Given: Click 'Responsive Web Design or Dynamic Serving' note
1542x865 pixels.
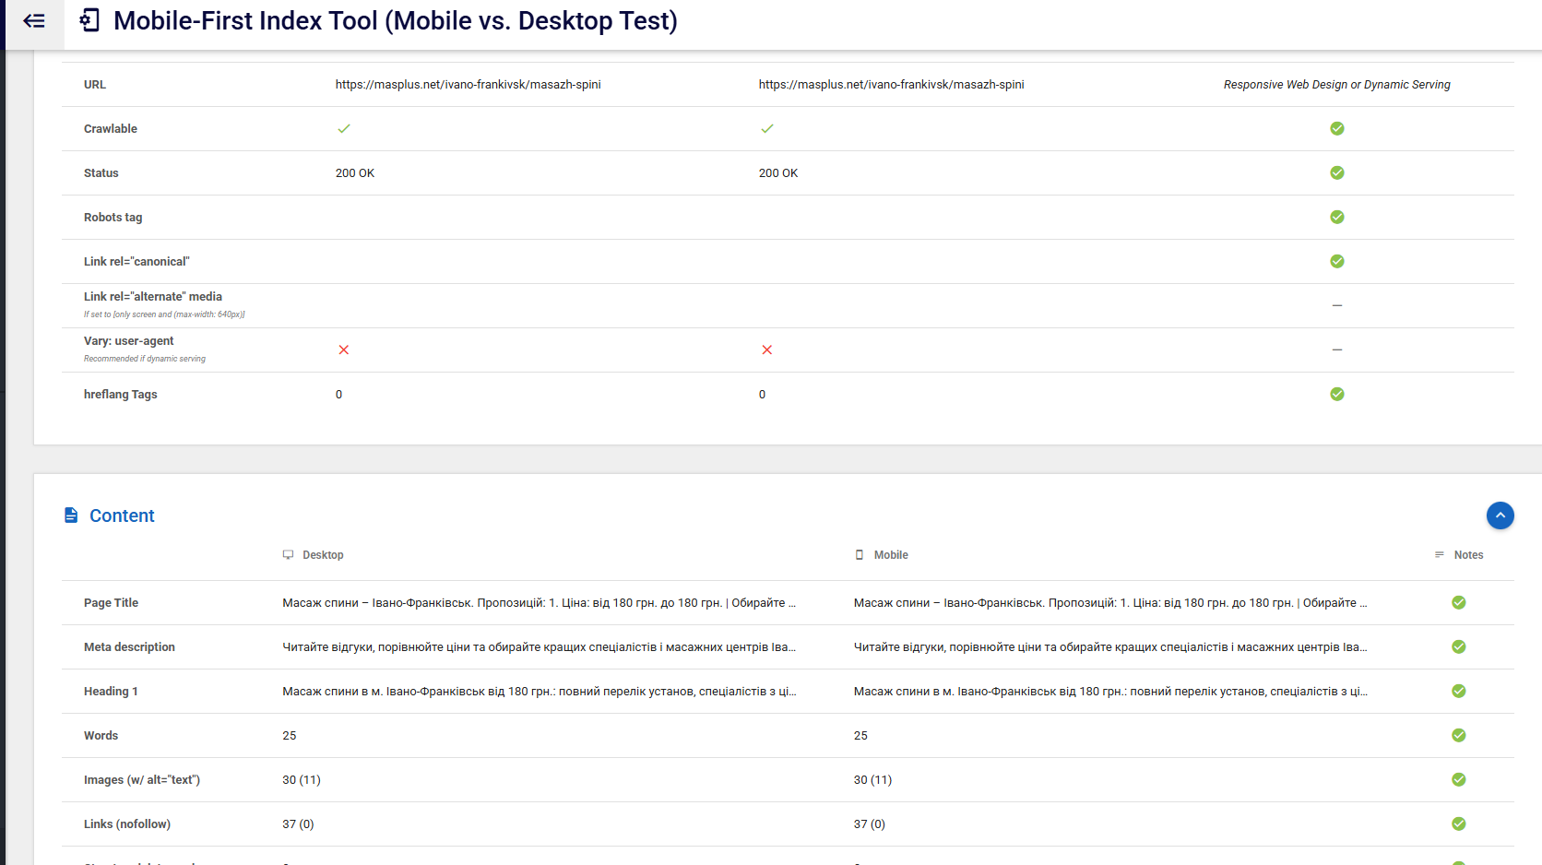Looking at the screenshot, I should click(x=1336, y=85).
